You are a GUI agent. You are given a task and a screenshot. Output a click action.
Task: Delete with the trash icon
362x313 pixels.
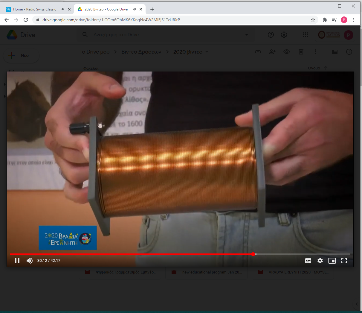coord(301,52)
